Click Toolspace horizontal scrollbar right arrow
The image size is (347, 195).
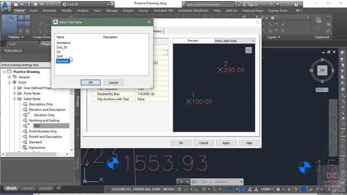pos(67,154)
